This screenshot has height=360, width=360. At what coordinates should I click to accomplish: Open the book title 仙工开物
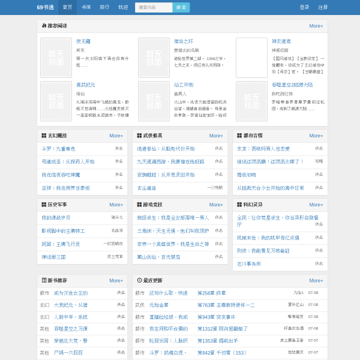[184, 85]
